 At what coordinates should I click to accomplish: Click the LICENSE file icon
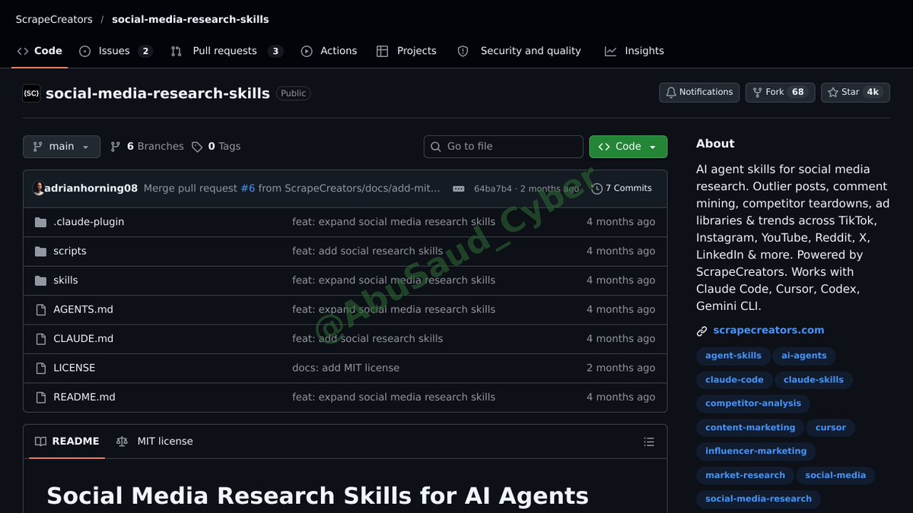pos(41,368)
